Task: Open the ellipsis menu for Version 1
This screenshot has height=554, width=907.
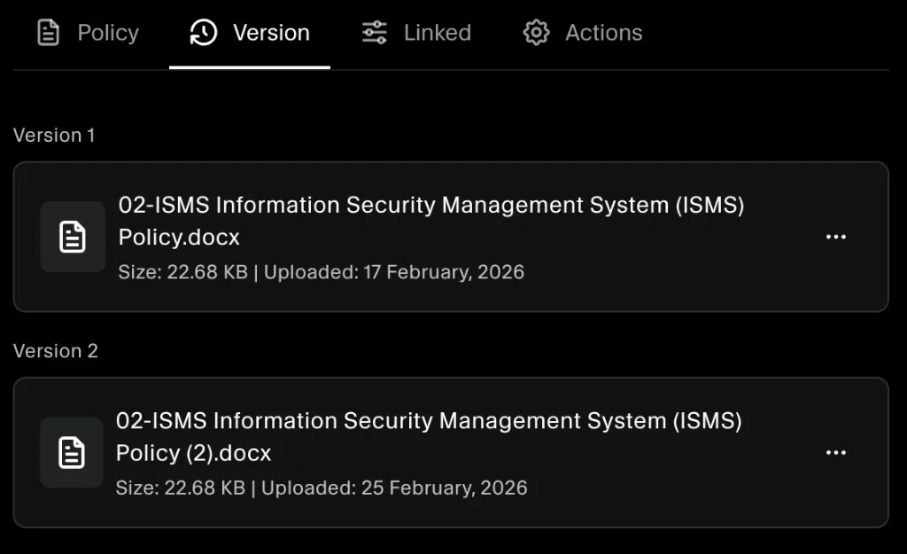Action: tap(836, 237)
